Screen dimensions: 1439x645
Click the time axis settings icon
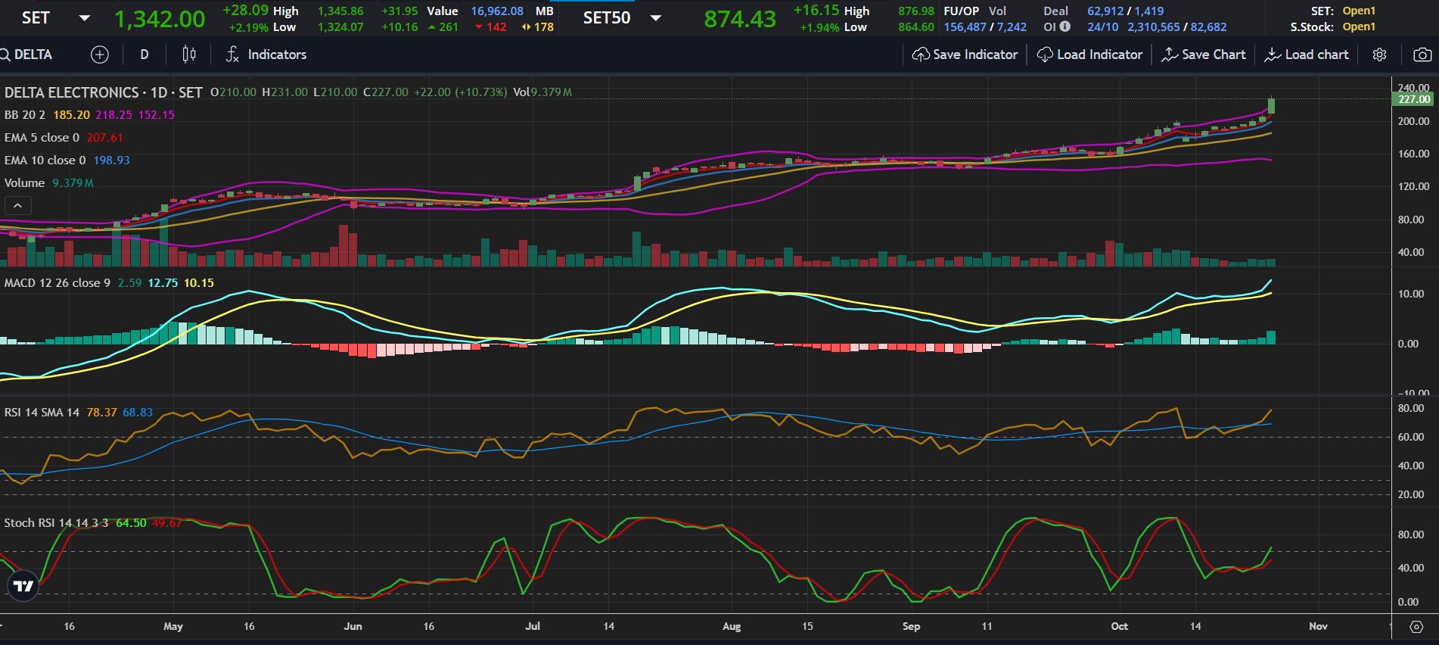1416,627
